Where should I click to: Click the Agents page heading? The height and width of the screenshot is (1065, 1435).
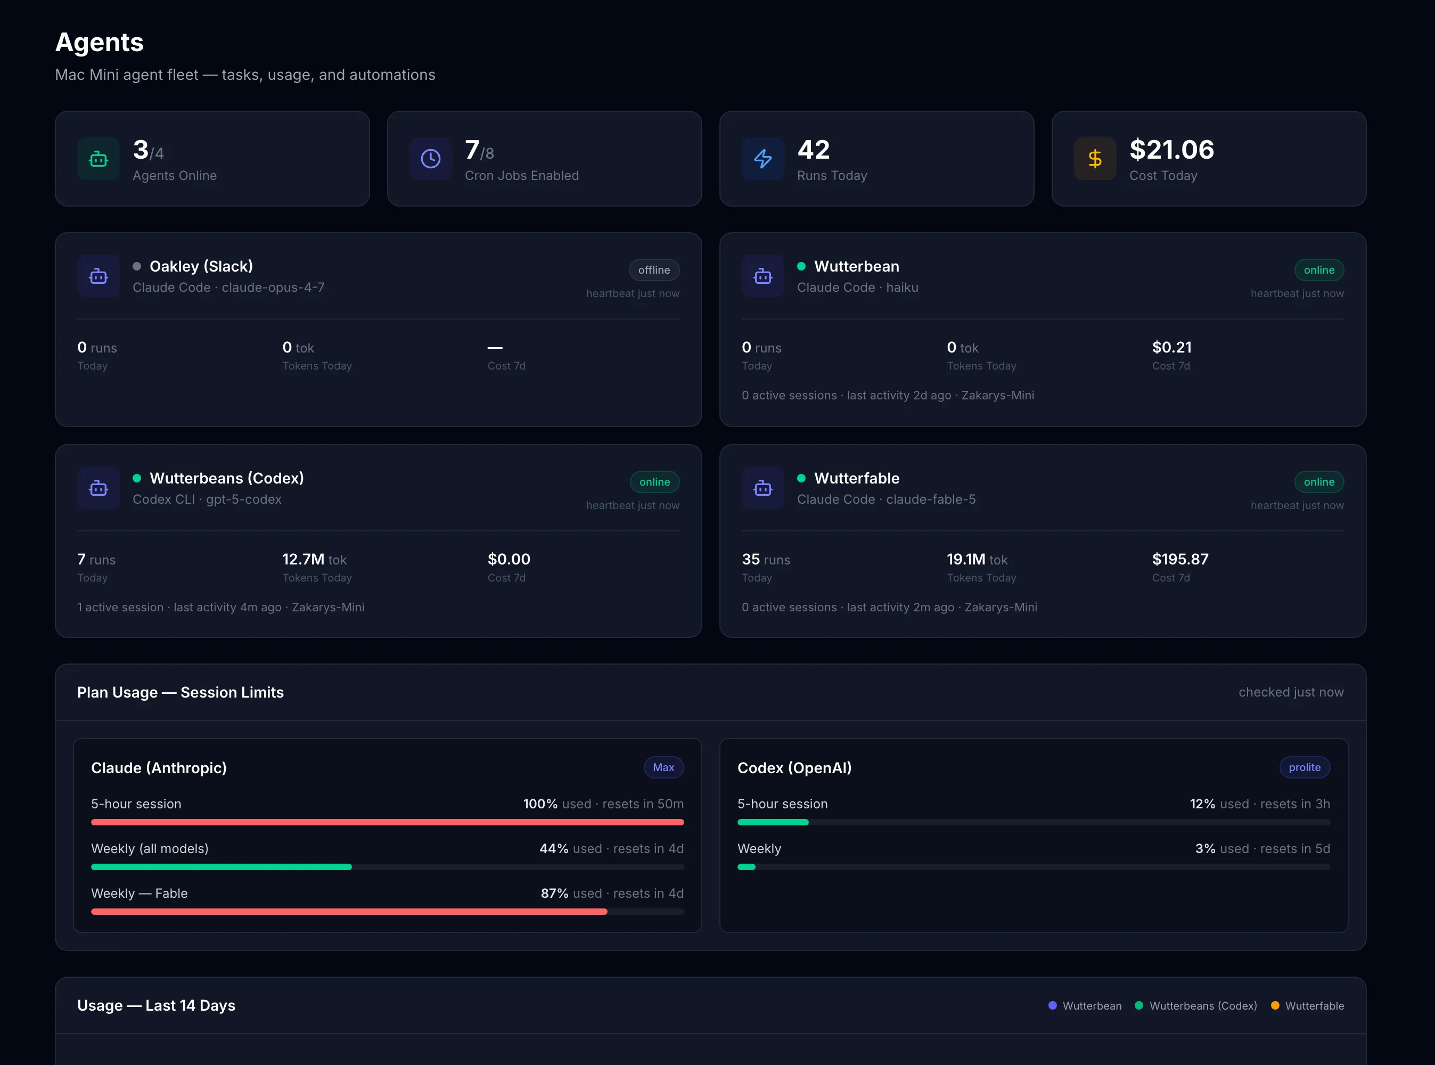(99, 43)
